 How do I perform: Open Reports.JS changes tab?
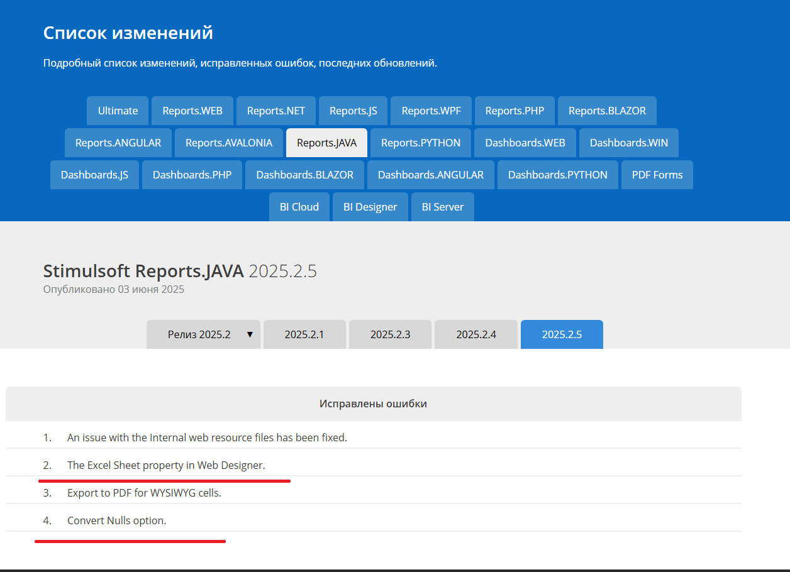tap(353, 111)
